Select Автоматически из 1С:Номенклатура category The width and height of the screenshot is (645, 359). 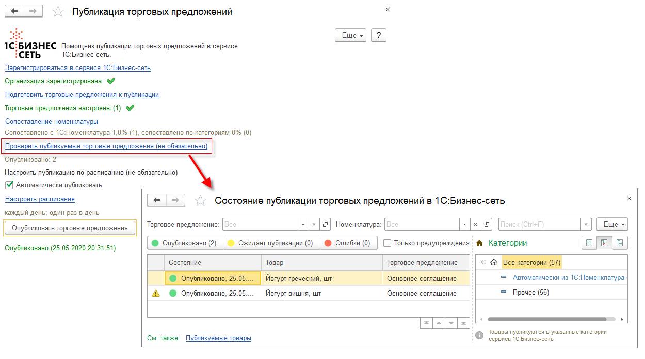coord(570,277)
